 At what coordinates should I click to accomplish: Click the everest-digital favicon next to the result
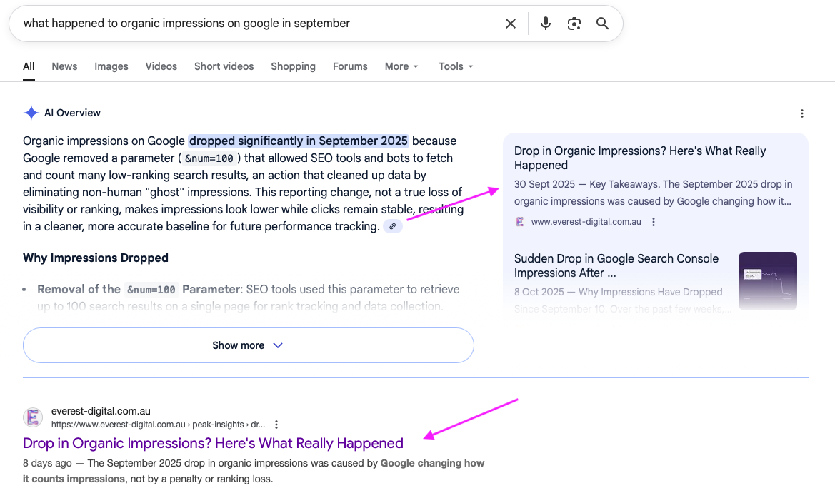(32, 417)
